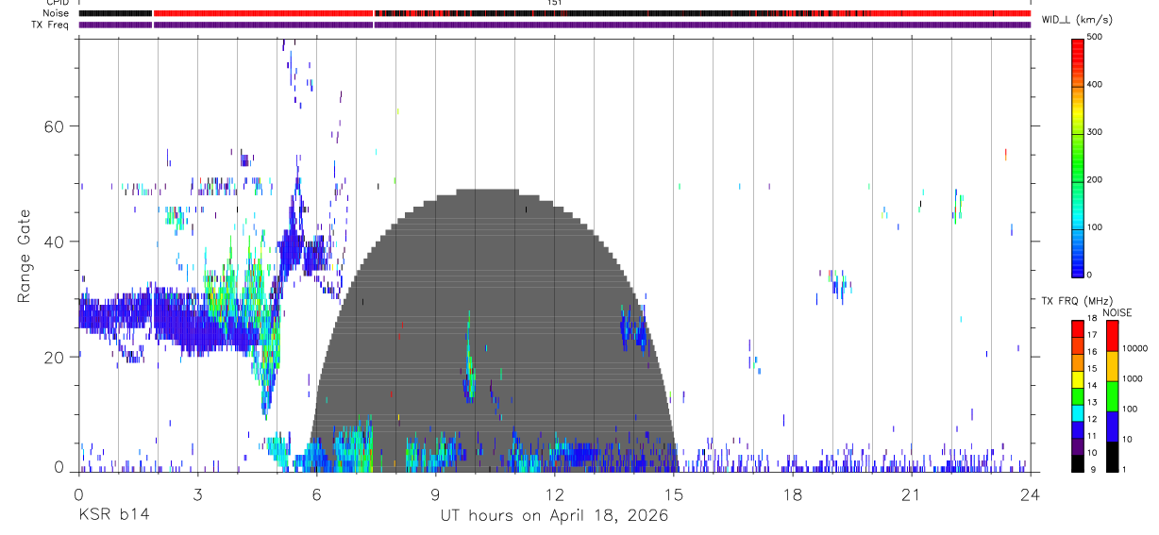Click the '500' value on width colorbar

coord(1095,37)
